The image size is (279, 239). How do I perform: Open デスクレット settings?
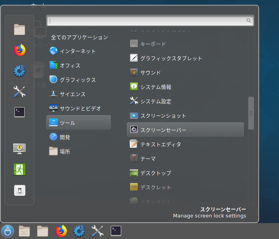(185, 187)
